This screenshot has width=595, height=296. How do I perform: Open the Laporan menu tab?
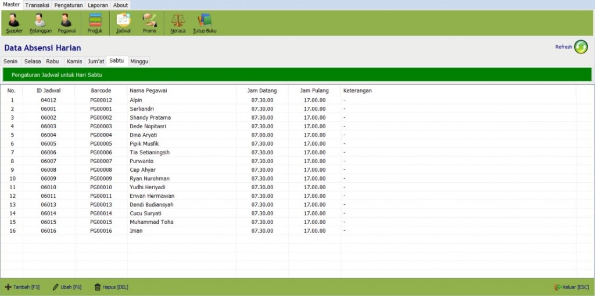[98, 5]
